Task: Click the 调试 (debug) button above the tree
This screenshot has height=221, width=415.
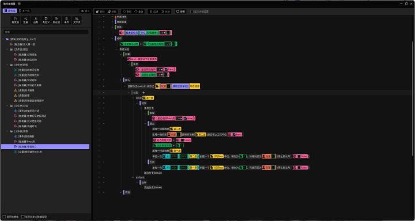Action: [85, 11]
